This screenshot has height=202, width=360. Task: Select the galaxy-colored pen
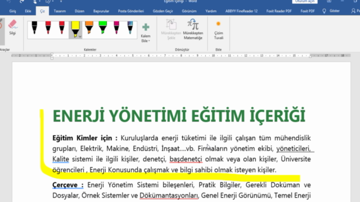[130, 27]
